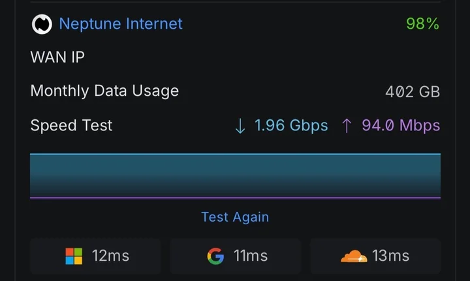Click the Speed Test label
This screenshot has width=470, height=281.
click(71, 125)
